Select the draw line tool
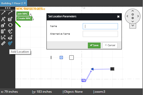 (x=3, y=13)
